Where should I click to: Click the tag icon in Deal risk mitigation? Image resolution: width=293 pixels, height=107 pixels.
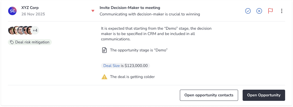pyautogui.click(x=12, y=42)
